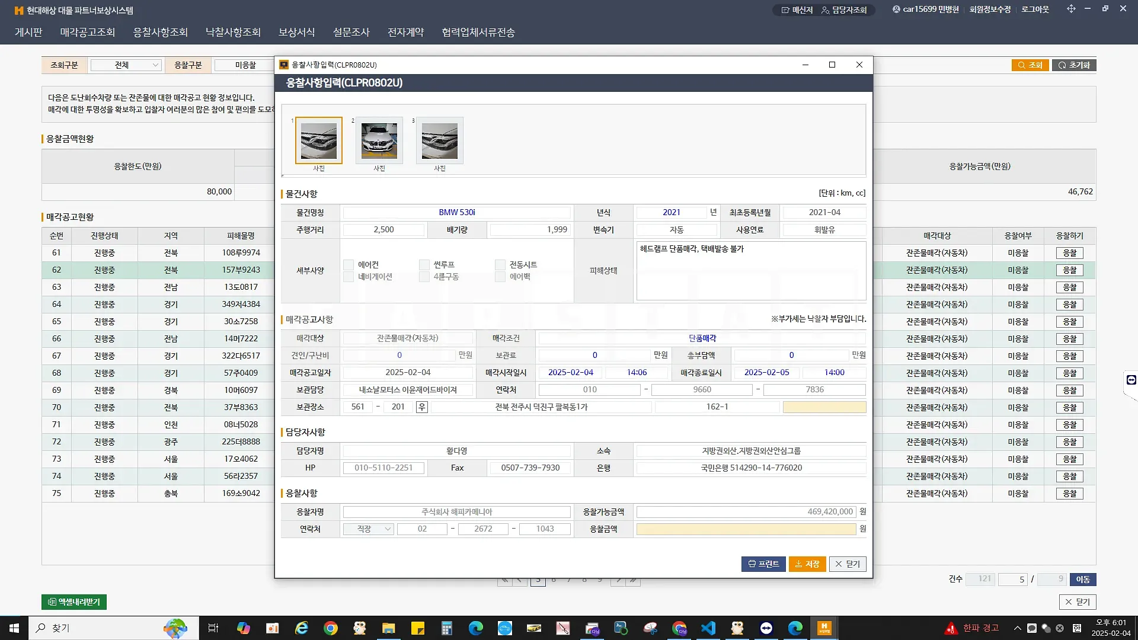Click the 프린트 print button
The image size is (1138, 640).
click(763, 564)
